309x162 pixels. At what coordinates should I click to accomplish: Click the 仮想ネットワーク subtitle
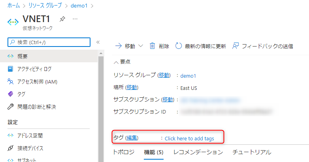point(38,28)
